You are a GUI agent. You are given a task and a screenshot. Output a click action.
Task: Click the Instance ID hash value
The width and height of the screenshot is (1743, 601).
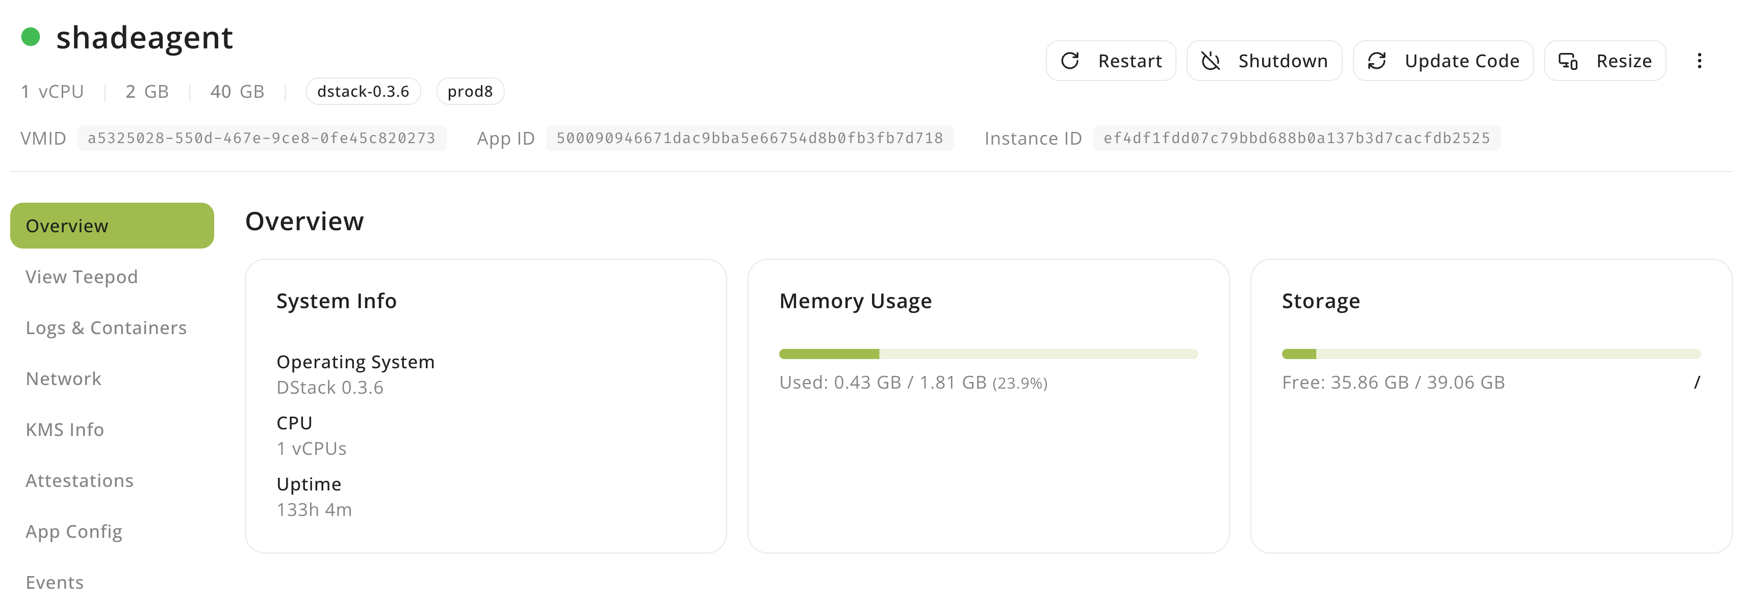[1296, 138]
